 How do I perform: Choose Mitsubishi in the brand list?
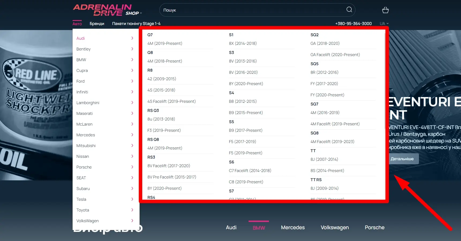(x=86, y=145)
